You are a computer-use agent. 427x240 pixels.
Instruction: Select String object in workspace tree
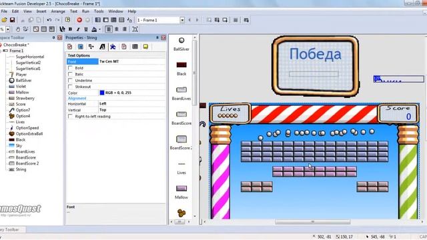21,169
